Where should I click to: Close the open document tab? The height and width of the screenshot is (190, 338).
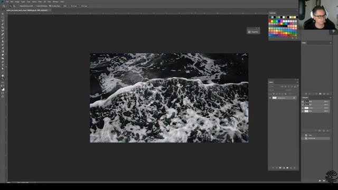pyautogui.click(x=50, y=10)
